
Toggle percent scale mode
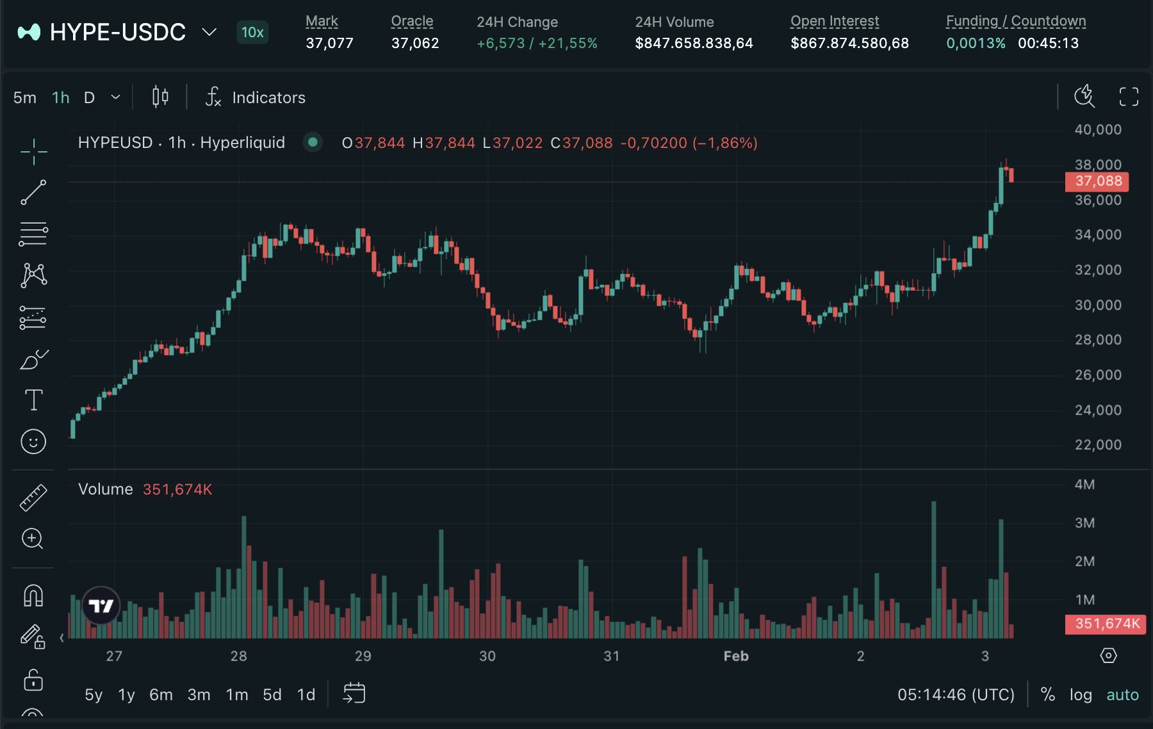click(1048, 694)
